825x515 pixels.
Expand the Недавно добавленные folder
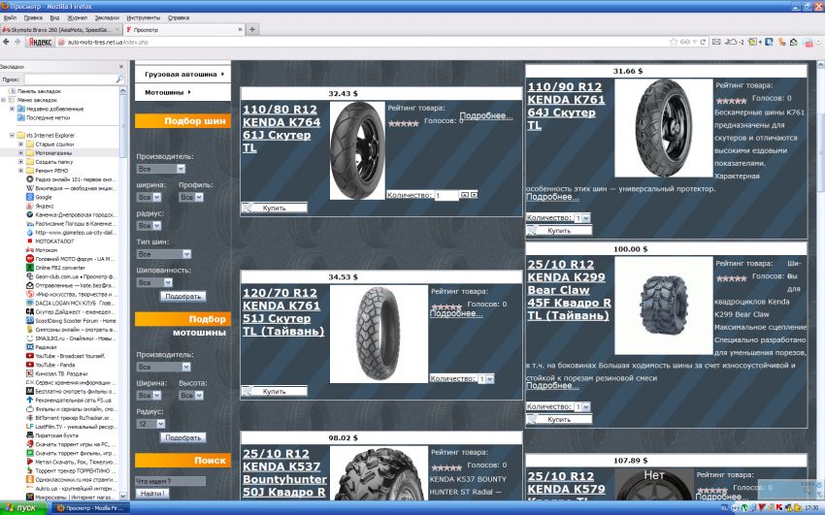click(12, 109)
